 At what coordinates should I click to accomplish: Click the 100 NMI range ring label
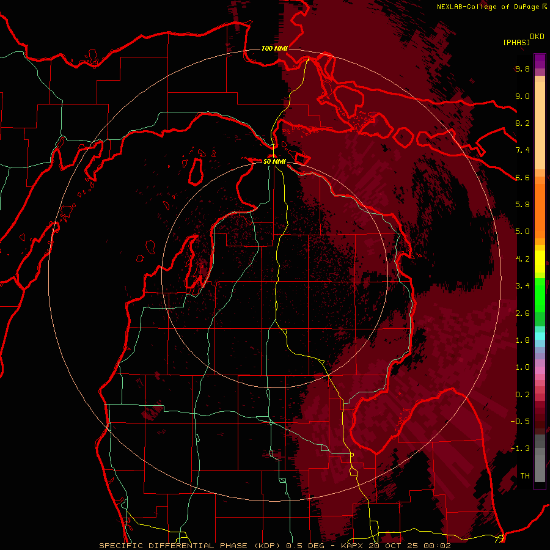[x=274, y=48]
